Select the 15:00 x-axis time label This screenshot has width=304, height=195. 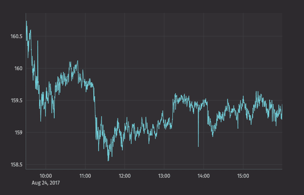tap(243, 176)
